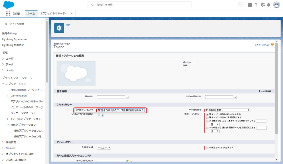Switch to the オブジェクトマネージャ tab
Screen dimensions: 283x164
54,14
